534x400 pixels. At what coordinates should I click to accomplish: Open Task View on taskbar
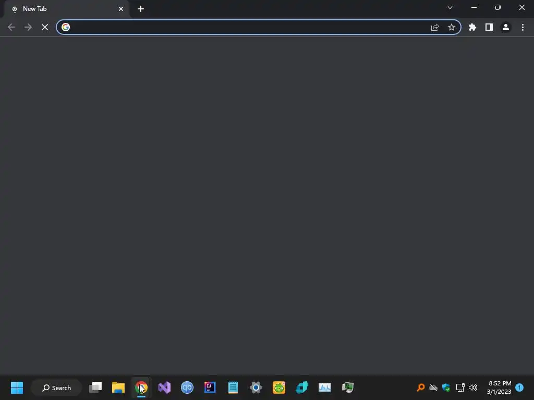click(95, 387)
